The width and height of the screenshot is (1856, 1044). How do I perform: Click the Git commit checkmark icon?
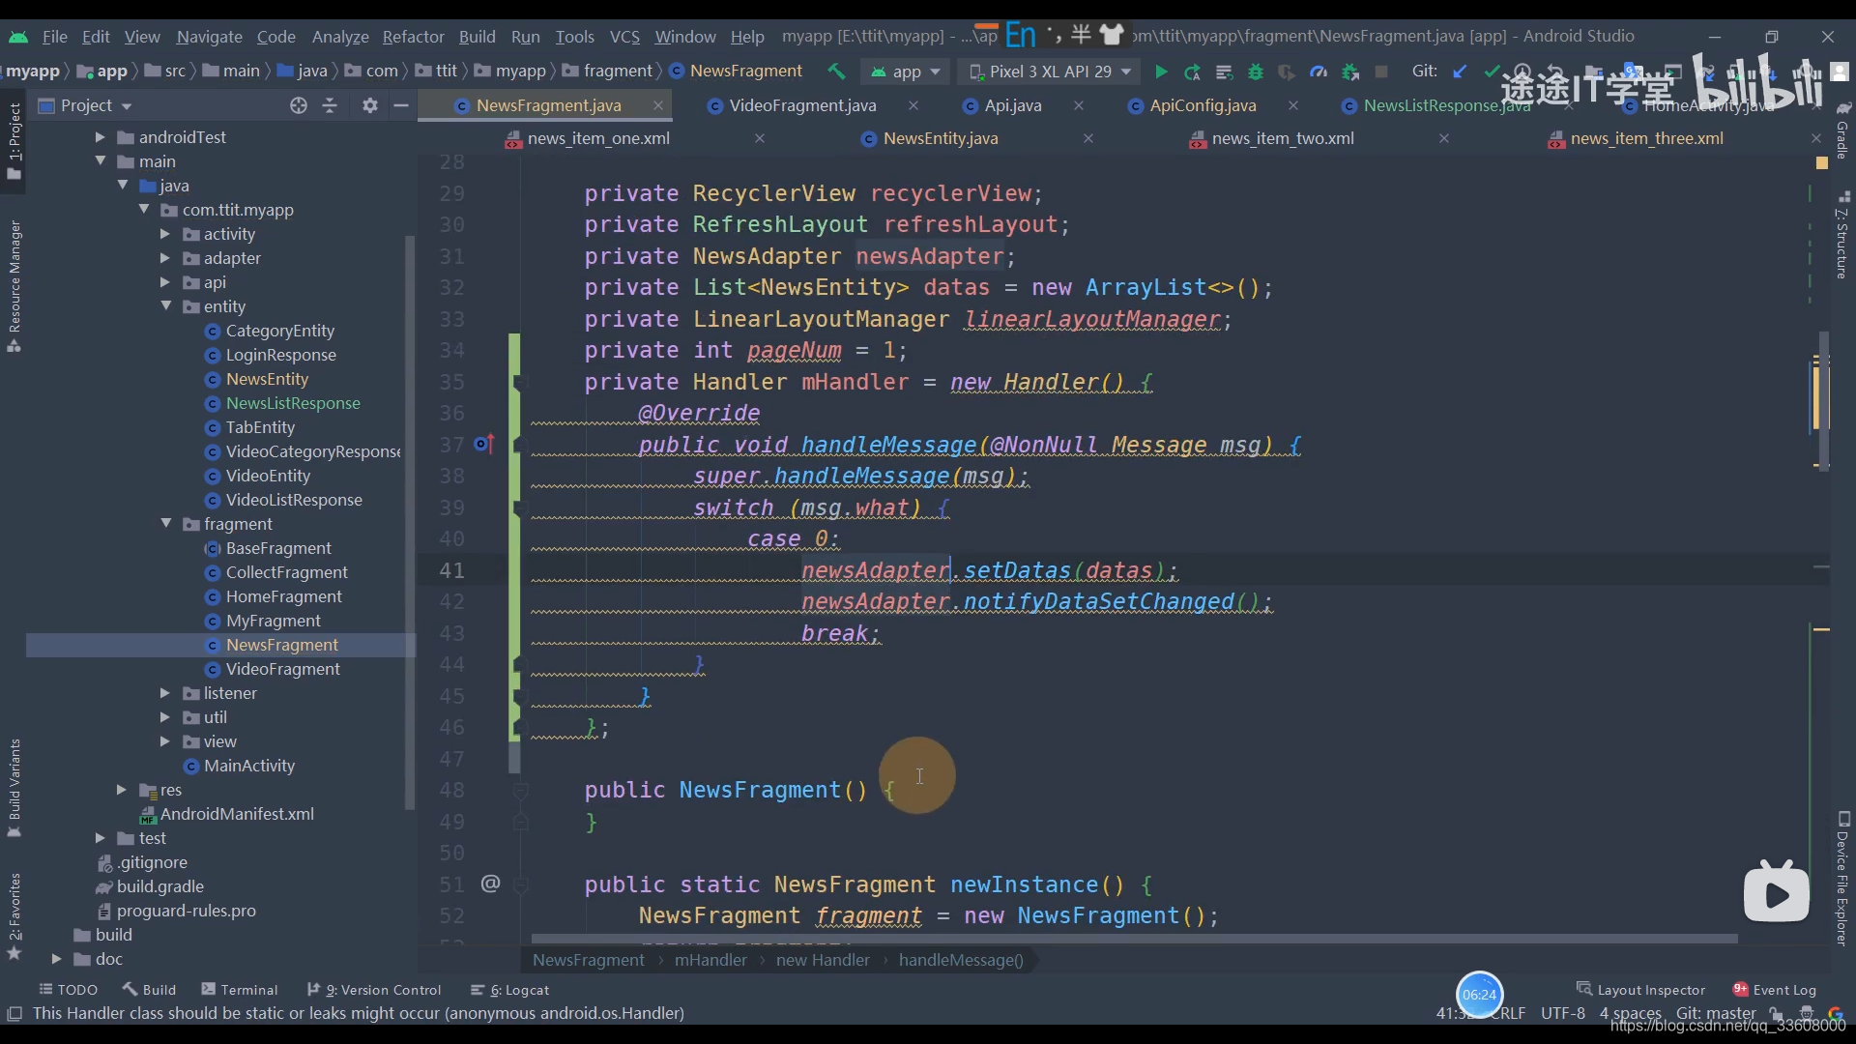[x=1492, y=72]
